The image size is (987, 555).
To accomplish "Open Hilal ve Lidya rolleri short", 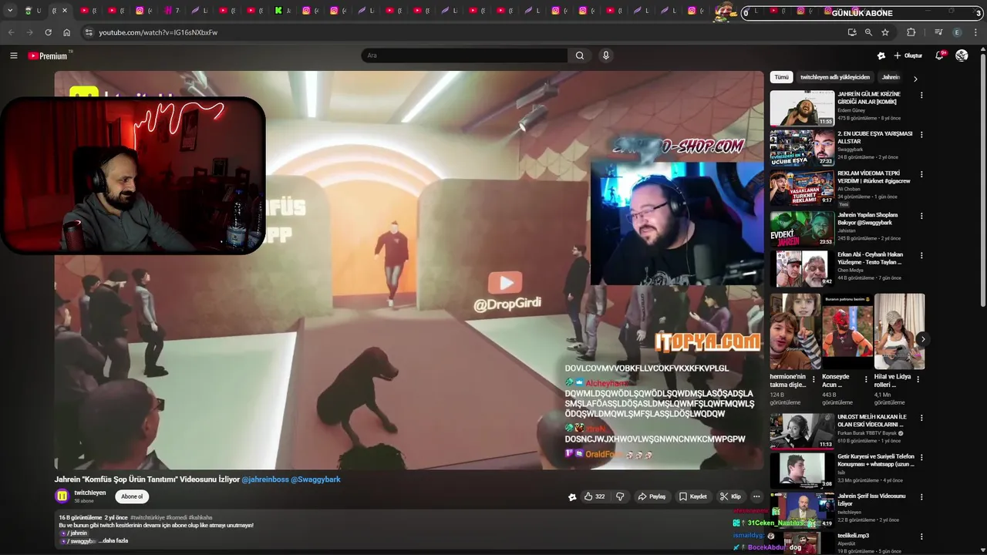I will (x=899, y=331).
